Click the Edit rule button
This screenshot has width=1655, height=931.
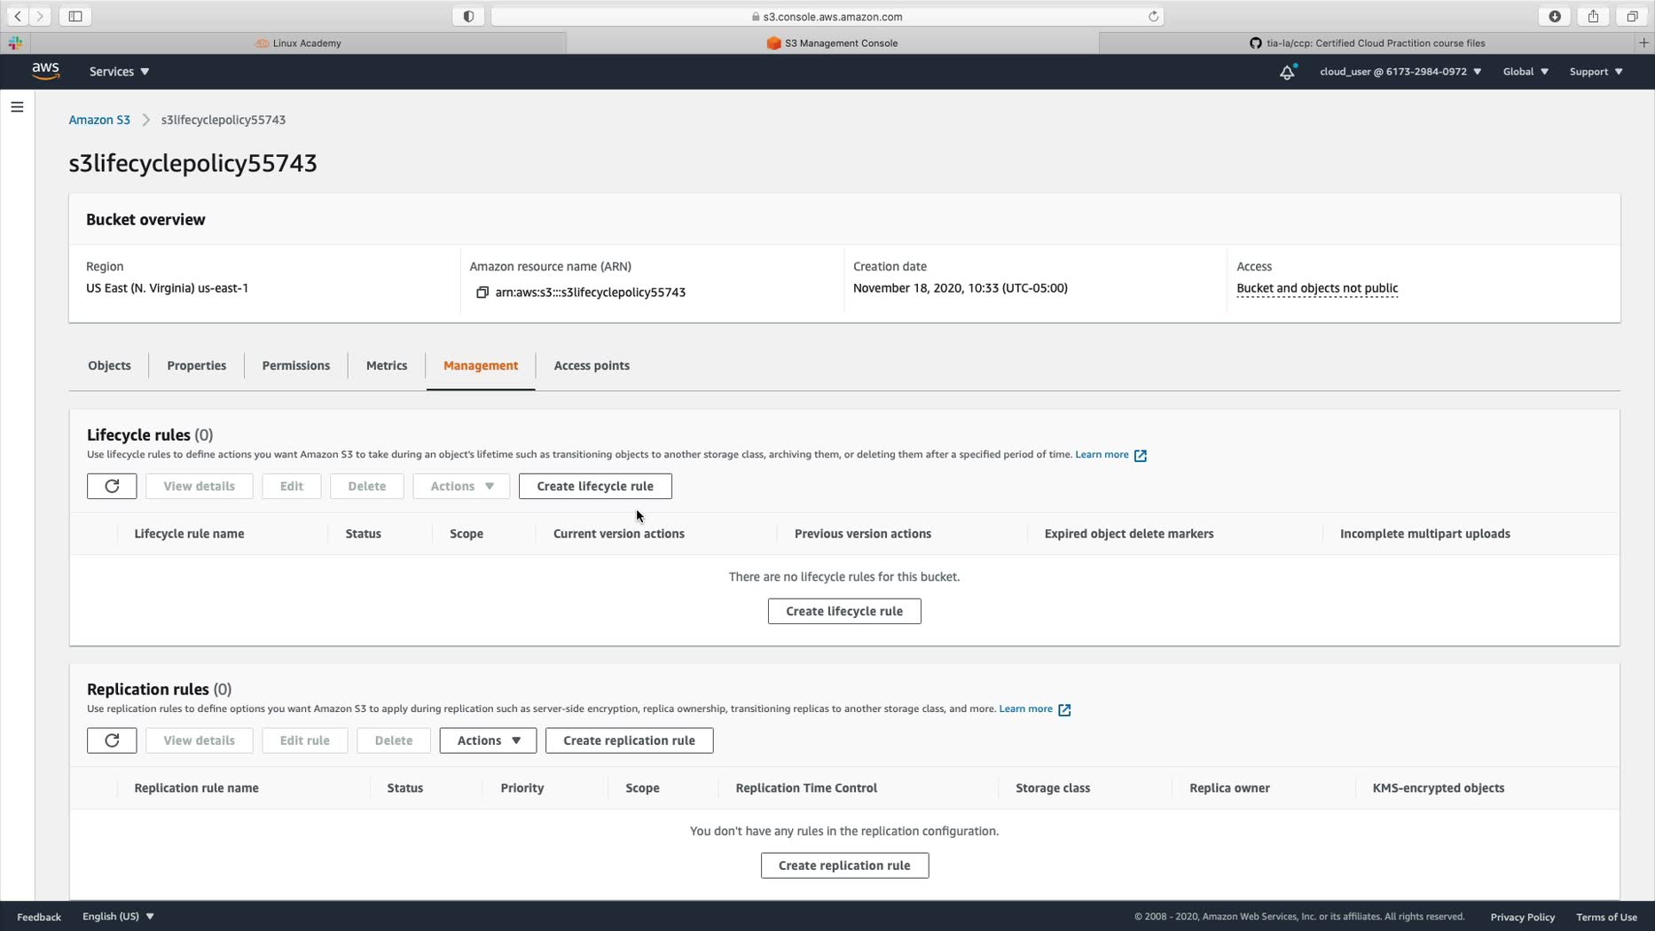(304, 740)
